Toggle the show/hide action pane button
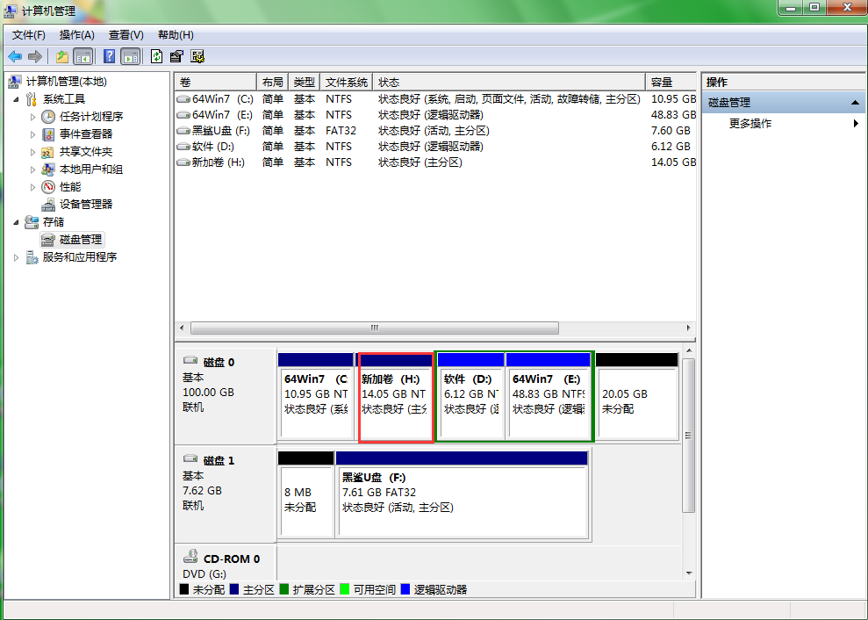Image resolution: width=868 pixels, height=620 pixels. (130, 56)
